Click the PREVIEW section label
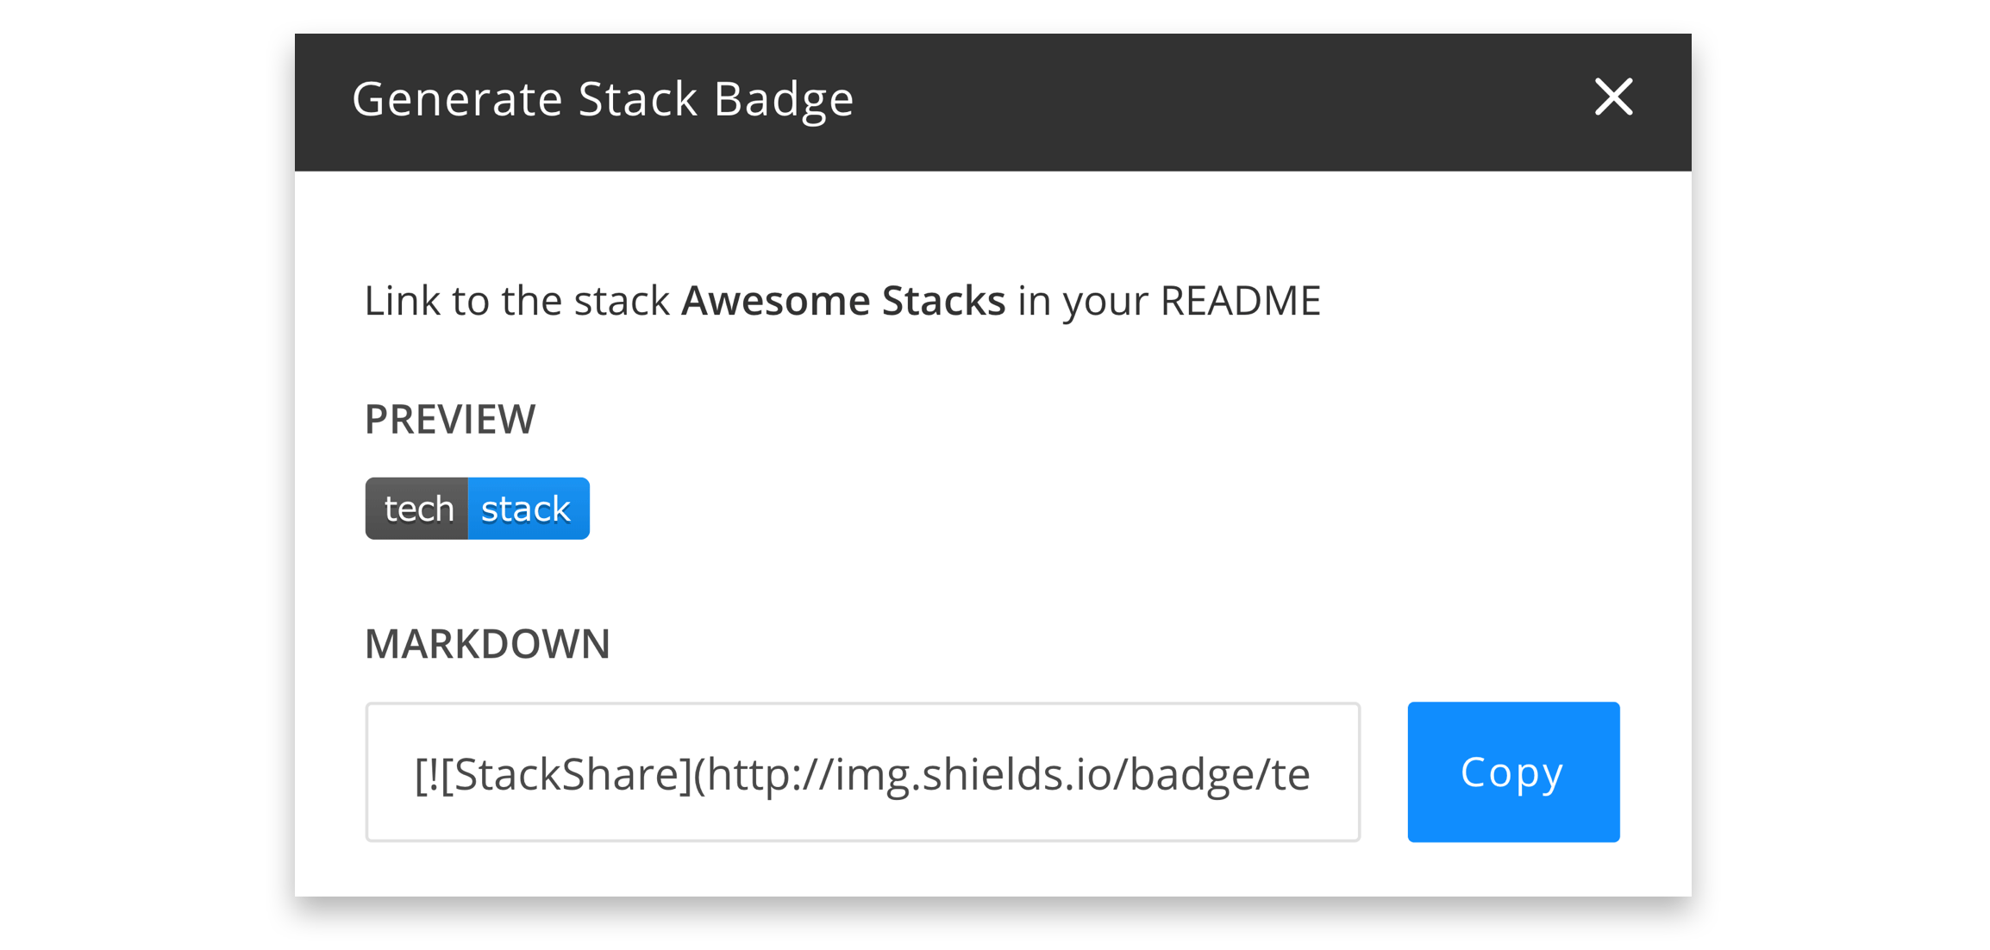The width and height of the screenshot is (1990, 950). coord(450,419)
